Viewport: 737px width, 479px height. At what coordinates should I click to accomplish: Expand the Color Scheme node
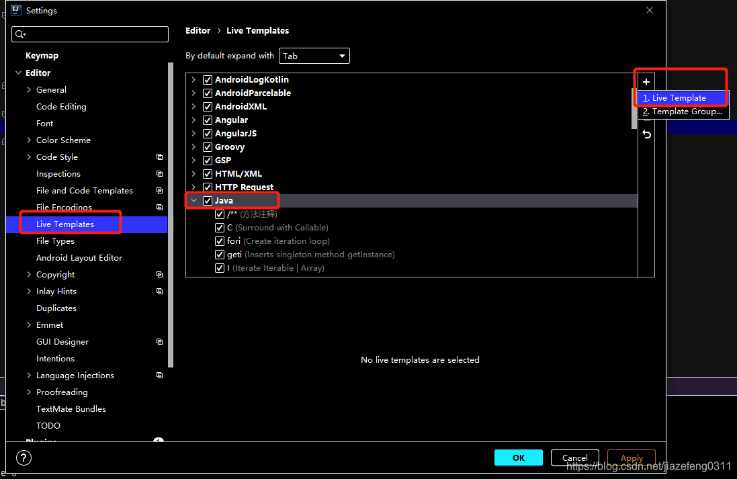(x=29, y=140)
